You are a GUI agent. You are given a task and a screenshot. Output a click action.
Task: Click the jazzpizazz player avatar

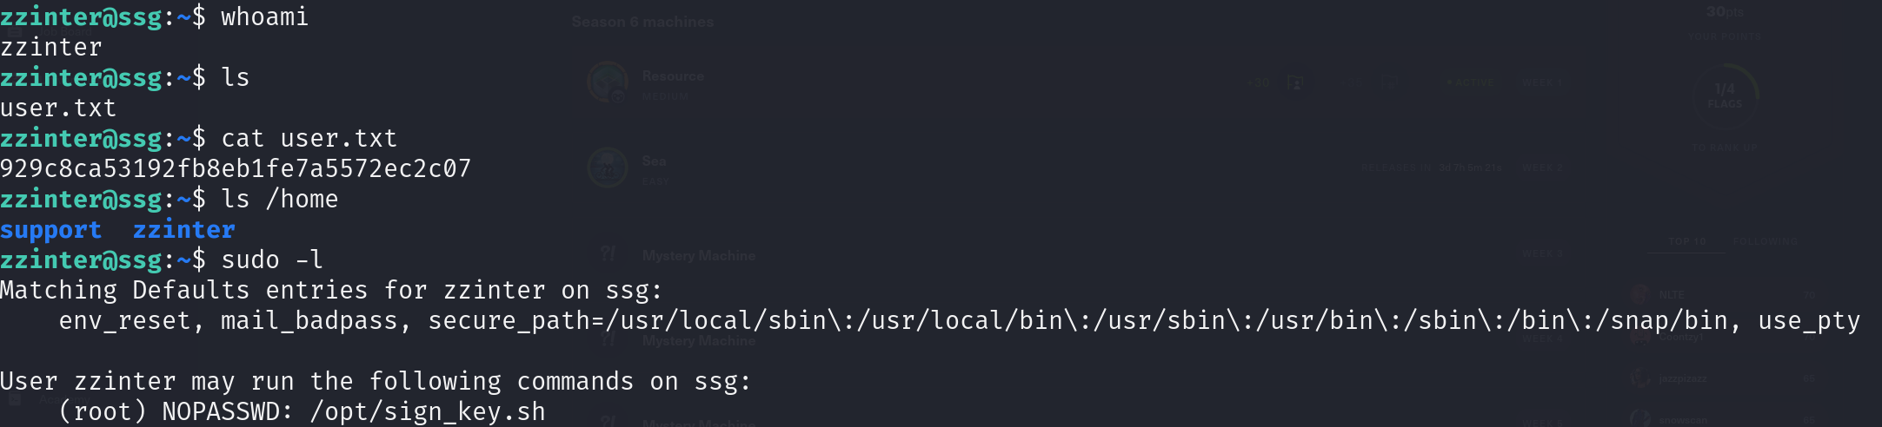[1640, 378]
